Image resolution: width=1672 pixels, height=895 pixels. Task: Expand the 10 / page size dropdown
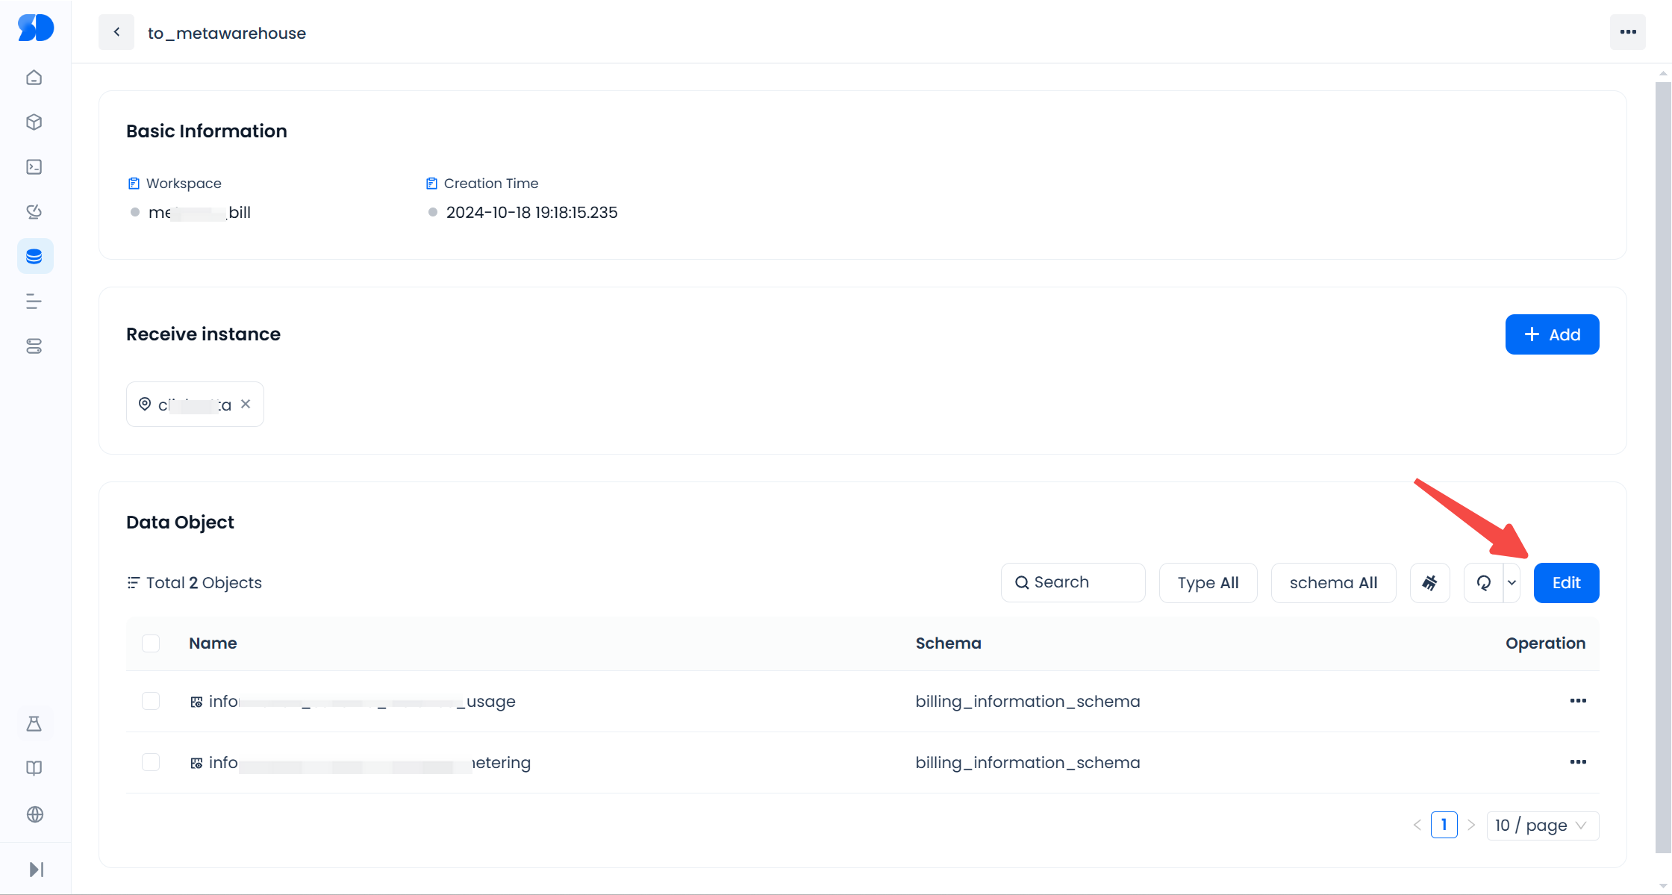(x=1542, y=826)
